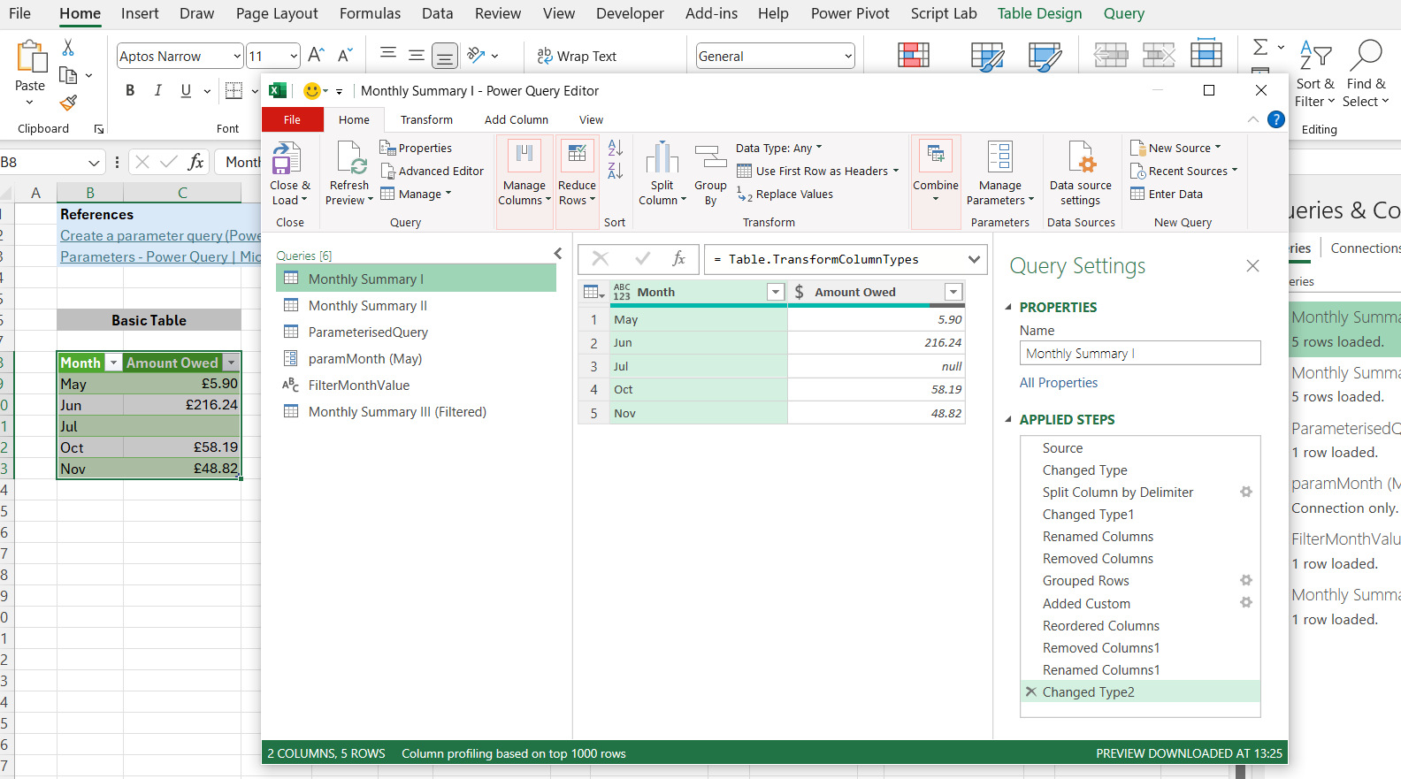Open the Month column filter dropdown in preview
The width and height of the screenshot is (1401, 779).
[x=776, y=292]
